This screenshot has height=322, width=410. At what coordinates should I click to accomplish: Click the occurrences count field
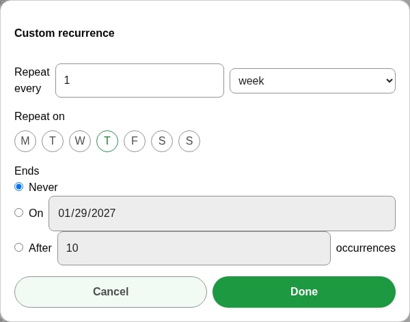[x=194, y=248]
